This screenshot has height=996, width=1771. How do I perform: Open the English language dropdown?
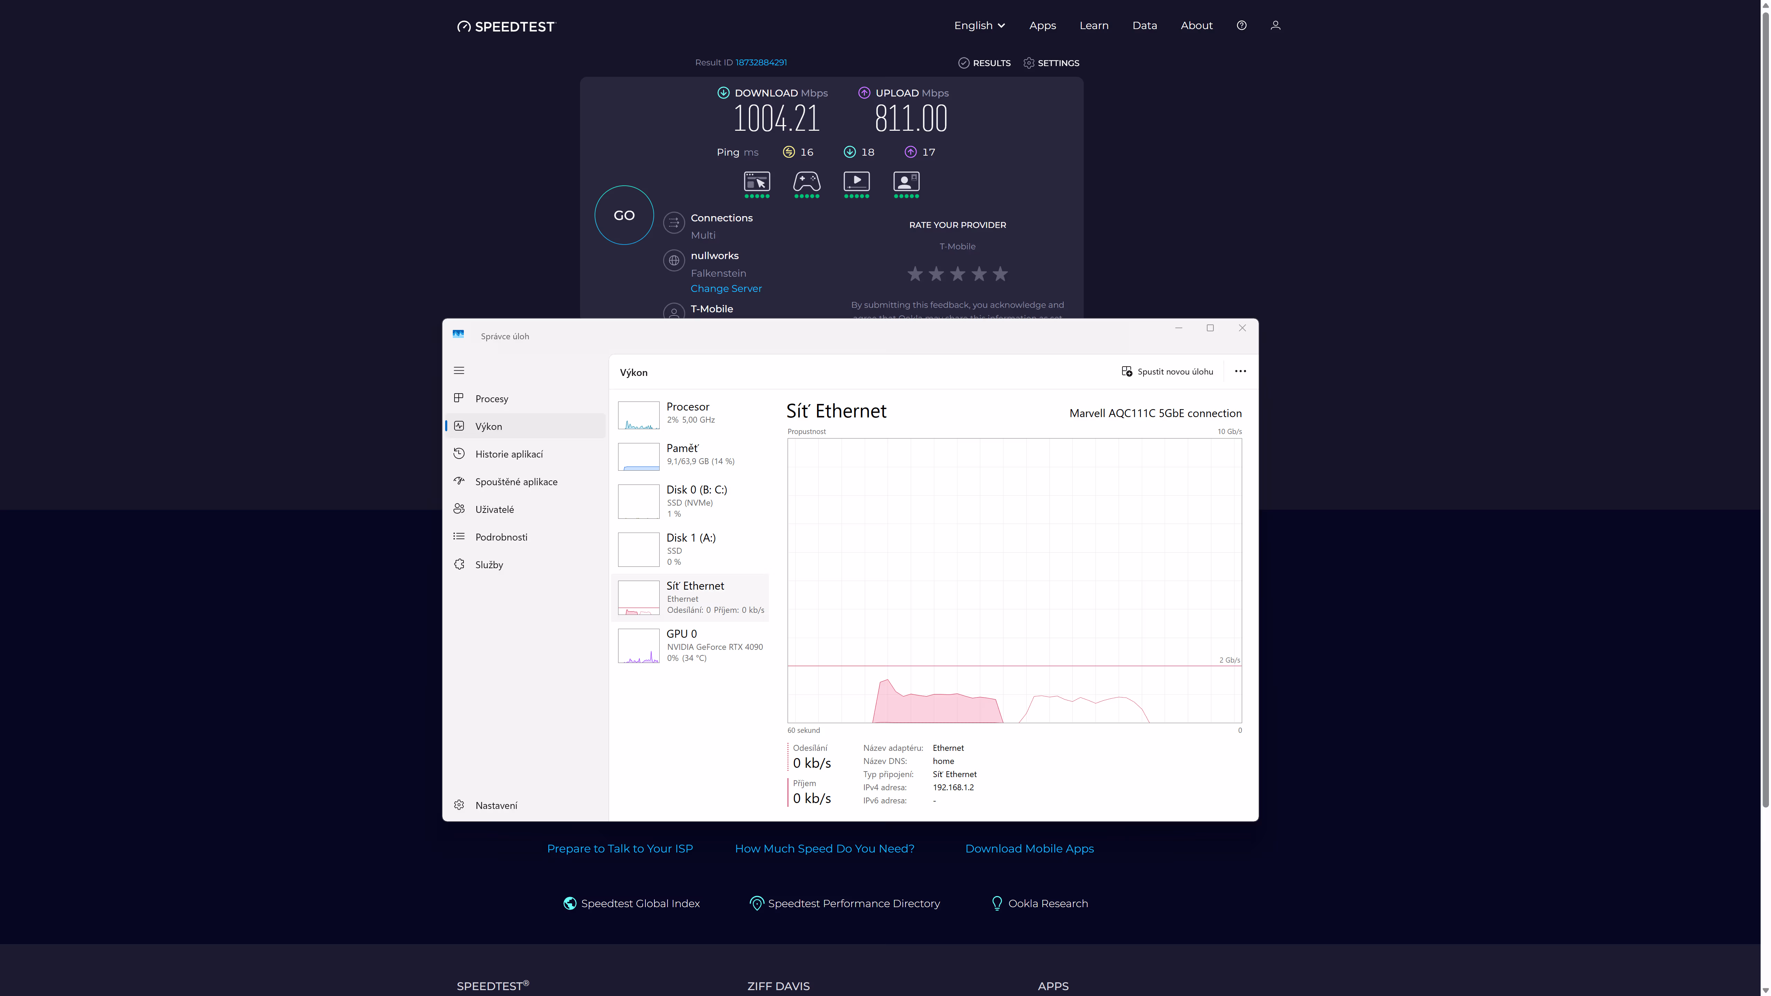979,26
